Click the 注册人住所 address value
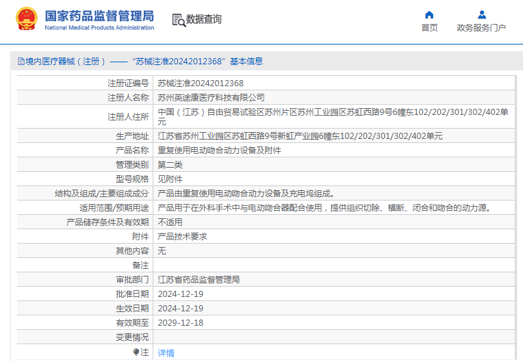Image resolution: width=523 pixels, height=362 pixels. point(333,116)
